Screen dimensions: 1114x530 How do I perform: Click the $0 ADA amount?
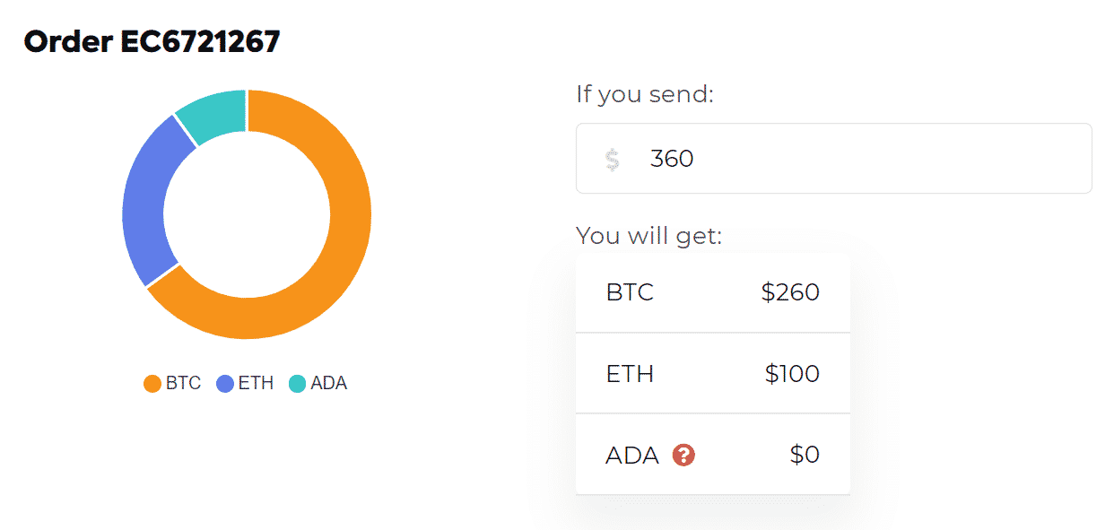pyautogui.click(x=805, y=455)
